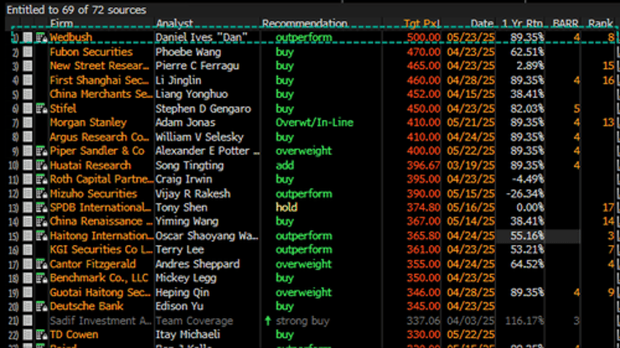Click row number 14) for China Renaissance
Viewport: 620px width, 348px height.
pos(13,222)
